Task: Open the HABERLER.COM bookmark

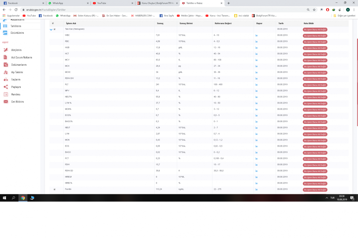Action: (143, 16)
